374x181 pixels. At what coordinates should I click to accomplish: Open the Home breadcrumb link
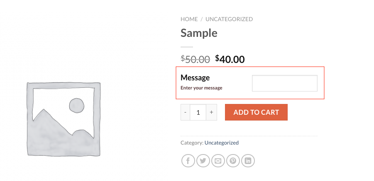coord(189,19)
